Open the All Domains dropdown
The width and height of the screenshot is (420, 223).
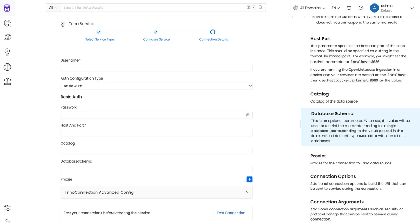click(x=309, y=8)
